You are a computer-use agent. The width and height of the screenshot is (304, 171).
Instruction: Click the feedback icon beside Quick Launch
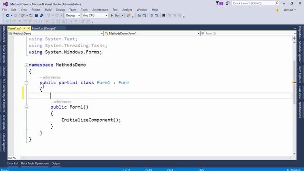coord(228,3)
